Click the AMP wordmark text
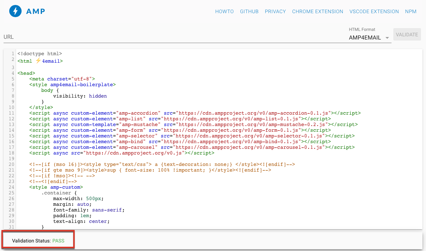426x251 pixels. click(36, 11)
